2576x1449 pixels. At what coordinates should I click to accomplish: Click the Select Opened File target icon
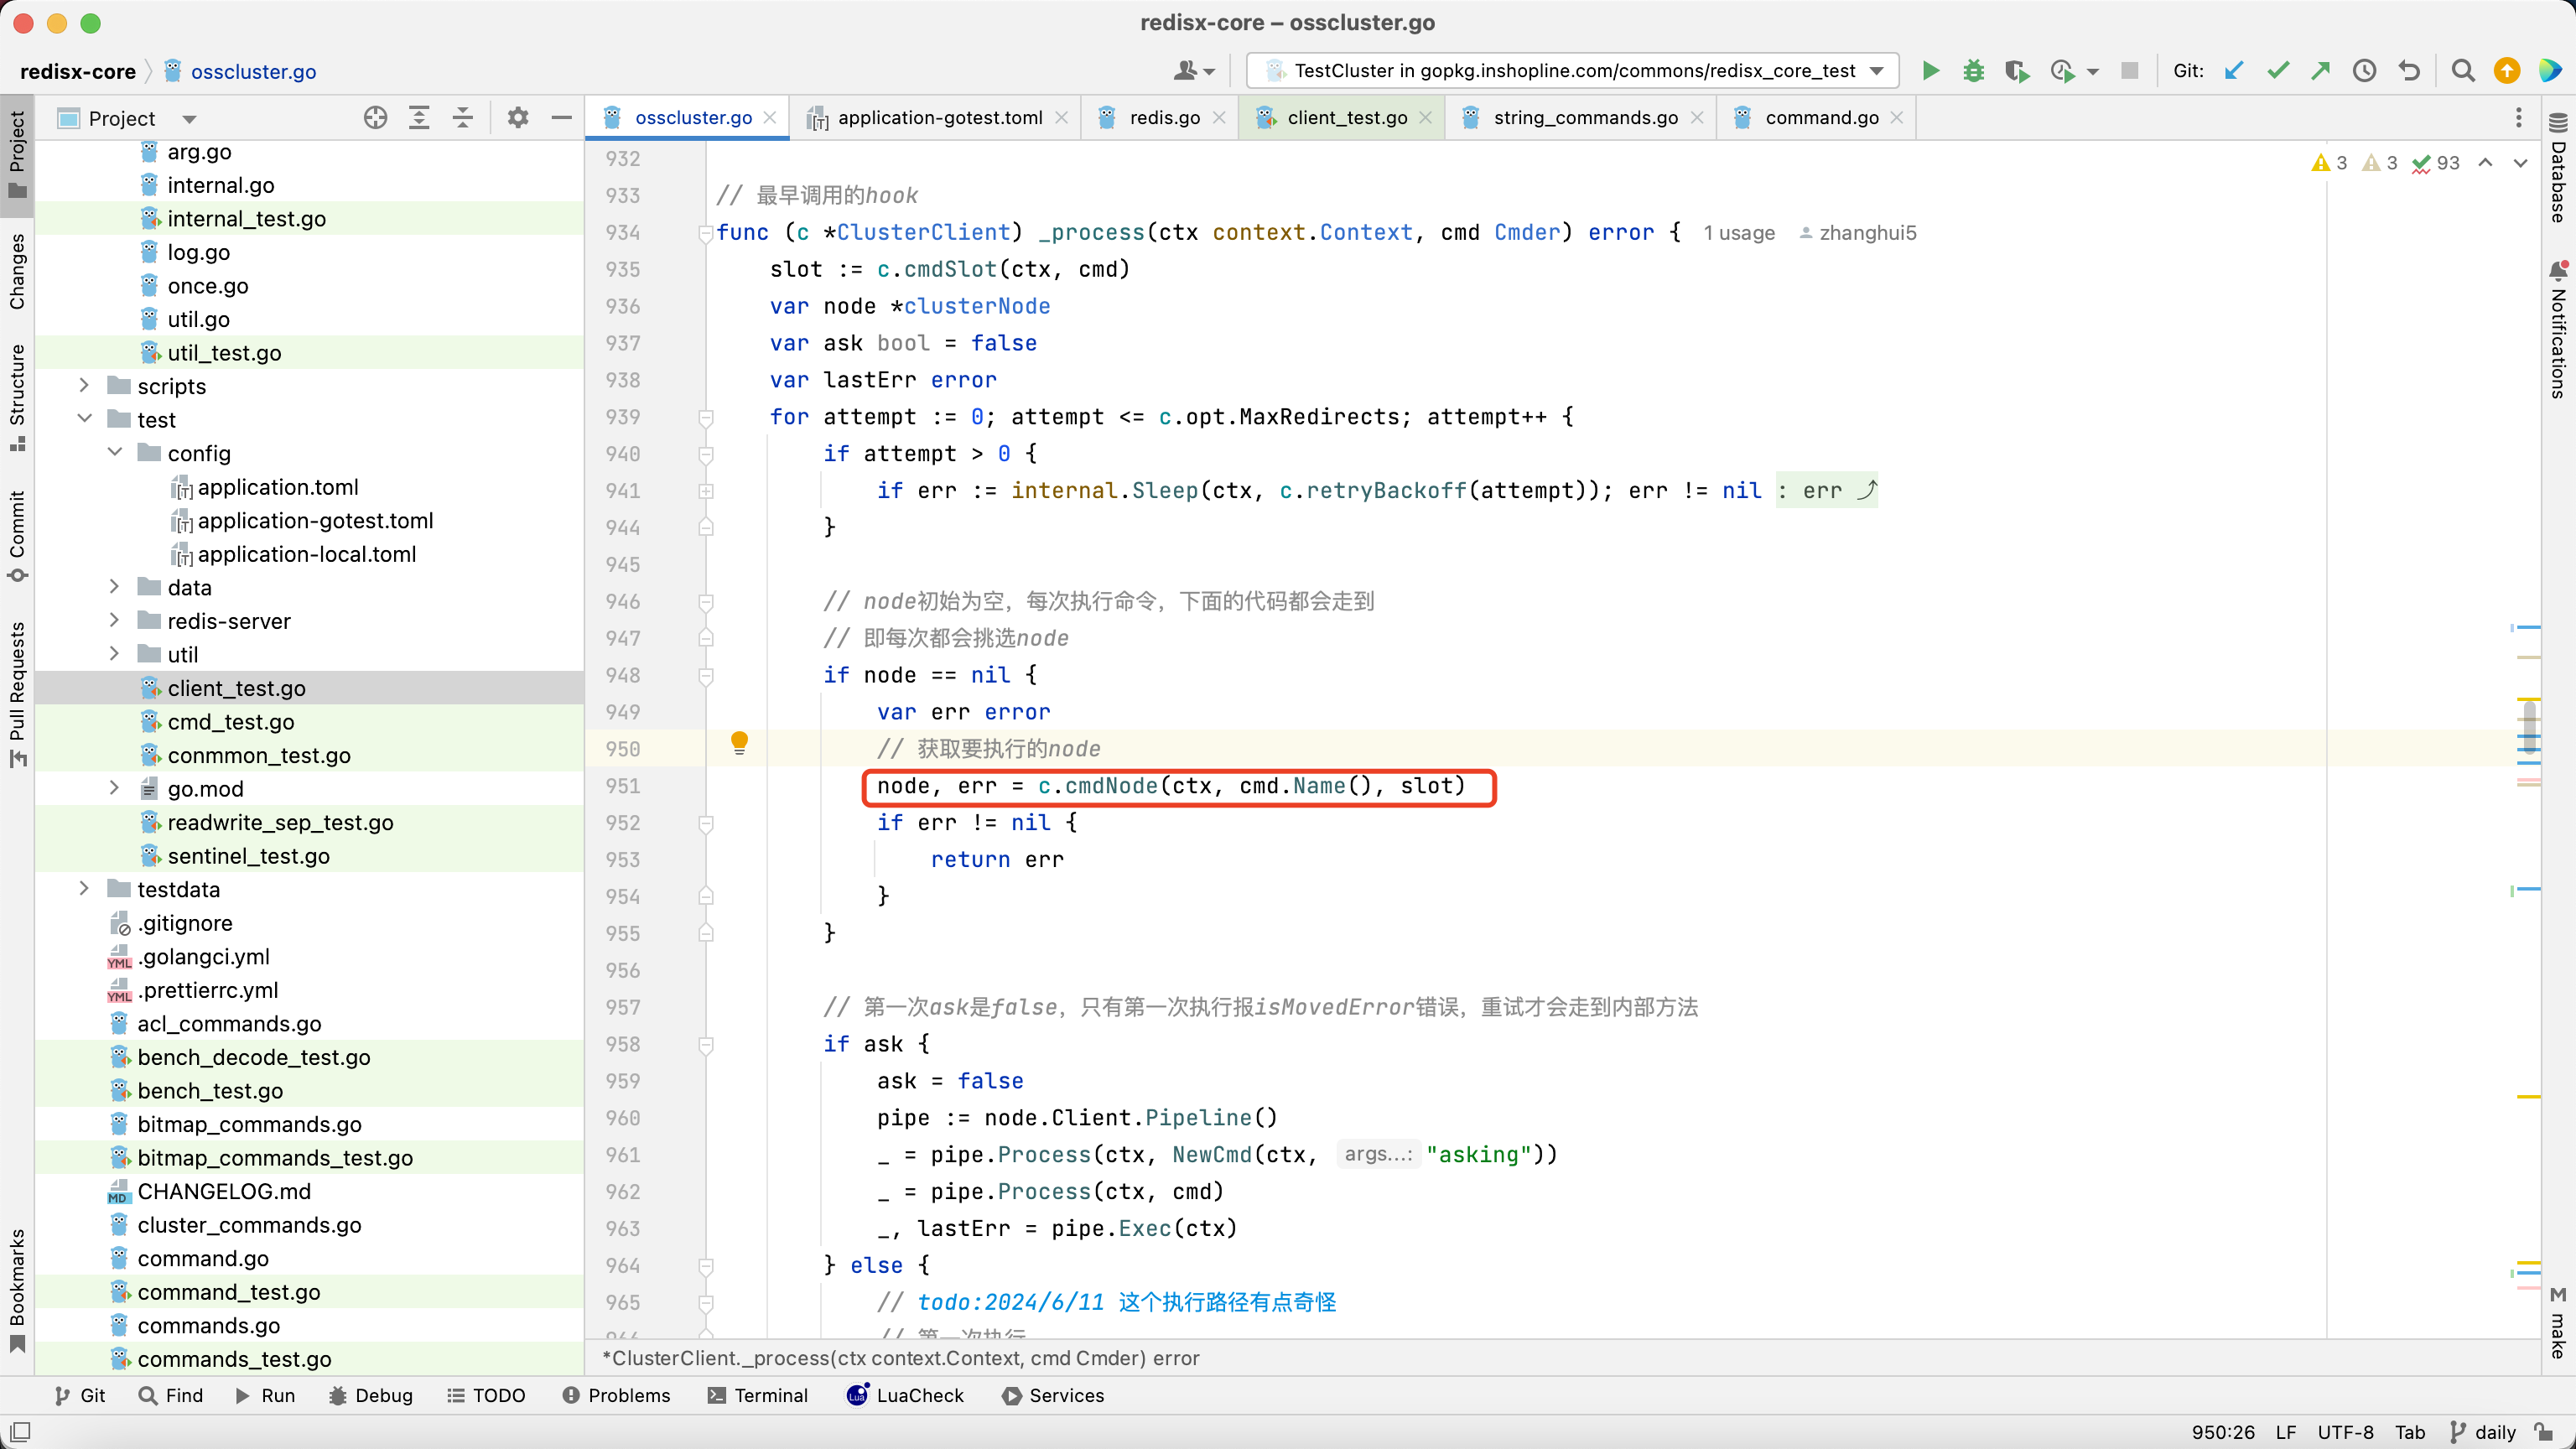tap(375, 118)
